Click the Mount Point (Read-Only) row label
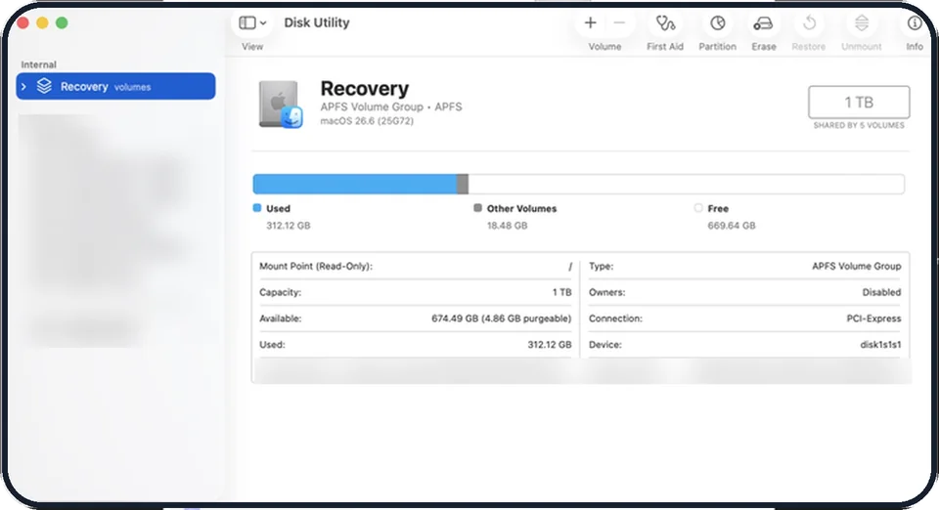The width and height of the screenshot is (939, 510). click(x=316, y=266)
